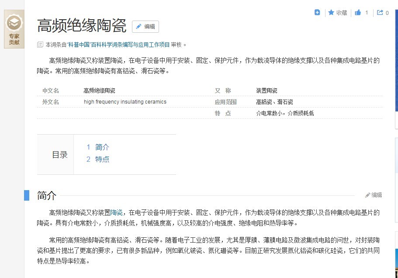The width and height of the screenshot is (398, 278).
Task: Jump to 简介 in the table of contents
Action: [102, 147]
